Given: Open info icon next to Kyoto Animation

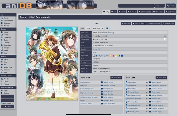Looking at the screenshot, I should click(102, 104).
